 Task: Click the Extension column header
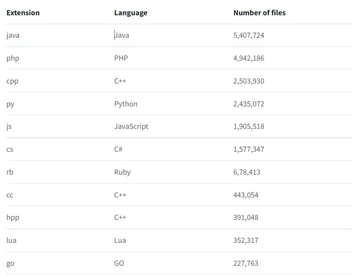click(23, 13)
